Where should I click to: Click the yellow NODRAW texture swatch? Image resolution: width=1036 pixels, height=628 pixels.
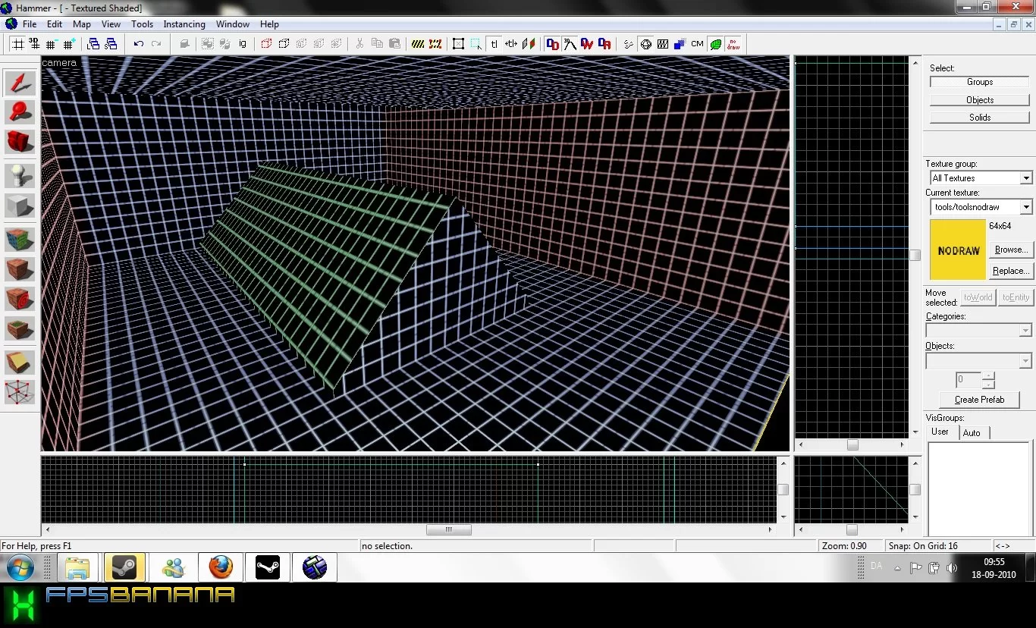point(958,250)
